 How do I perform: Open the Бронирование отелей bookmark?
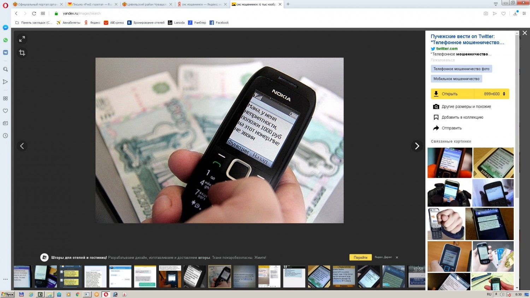[146, 23]
